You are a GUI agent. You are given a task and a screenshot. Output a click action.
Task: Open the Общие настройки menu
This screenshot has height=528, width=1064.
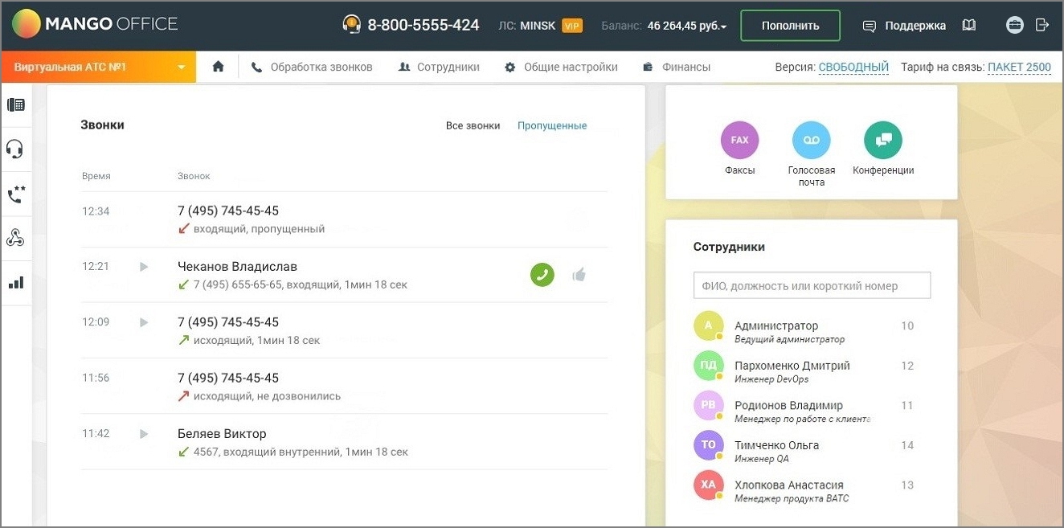pos(561,68)
